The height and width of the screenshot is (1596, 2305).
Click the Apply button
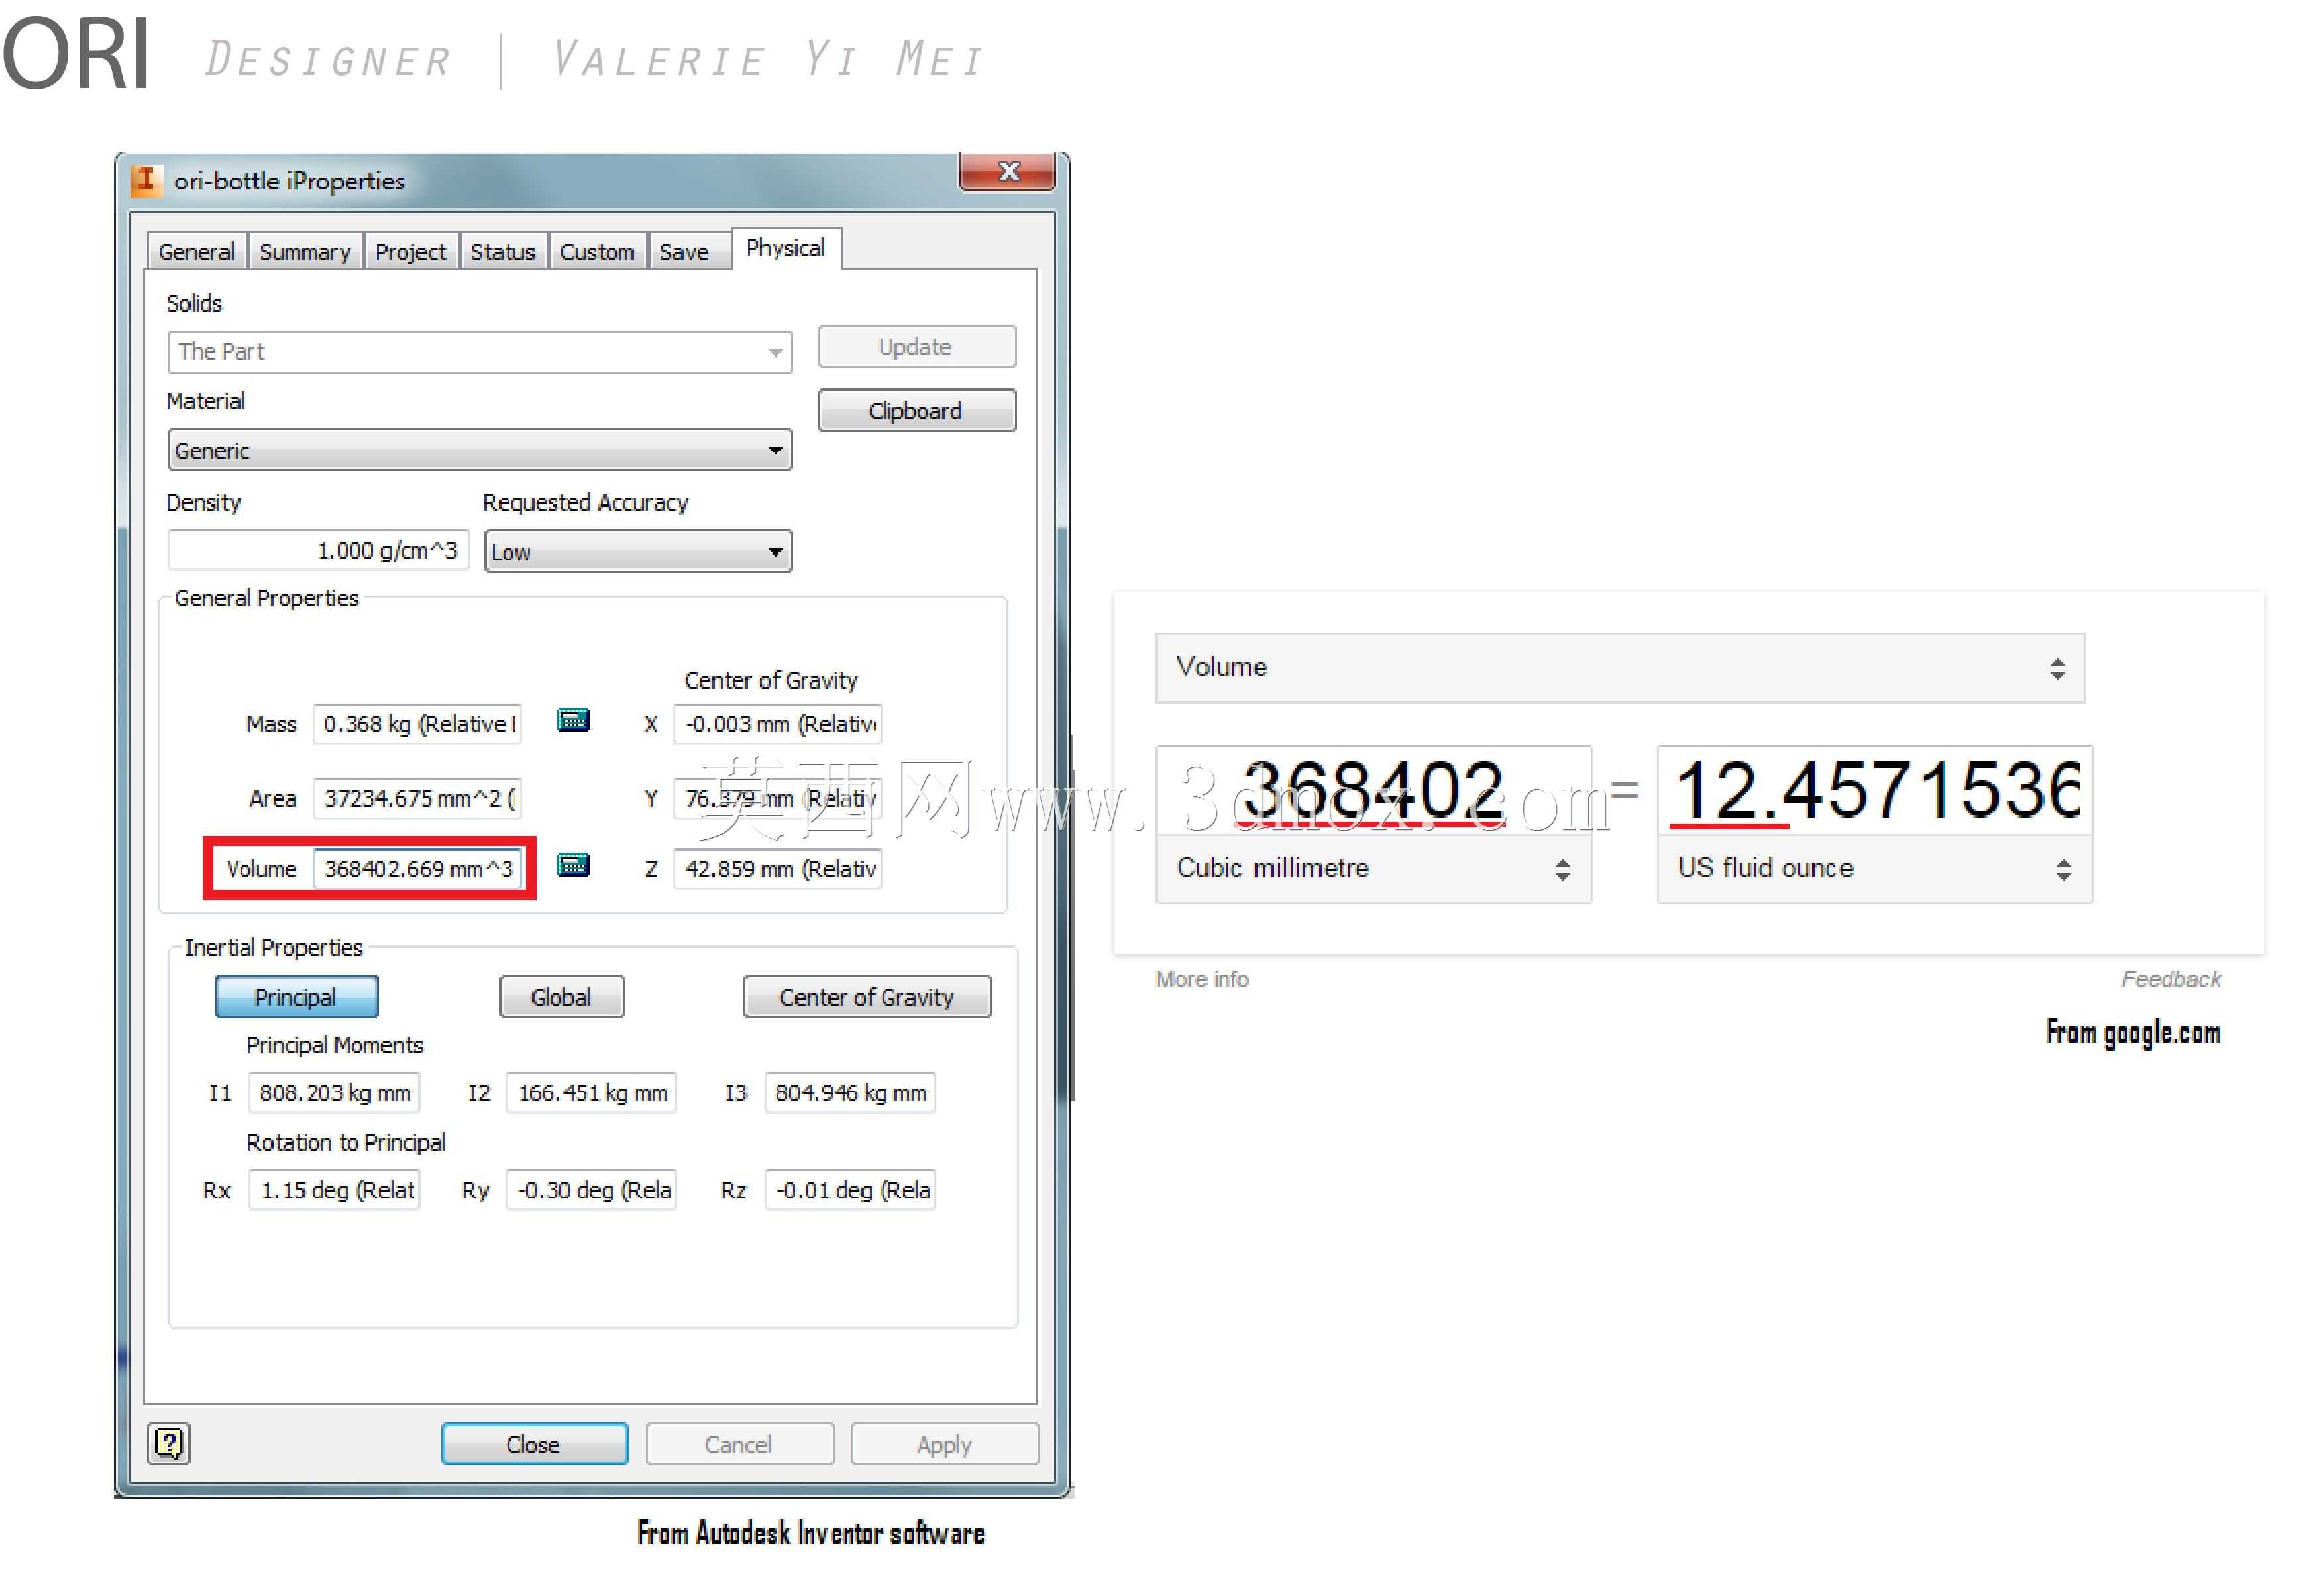(x=945, y=1444)
